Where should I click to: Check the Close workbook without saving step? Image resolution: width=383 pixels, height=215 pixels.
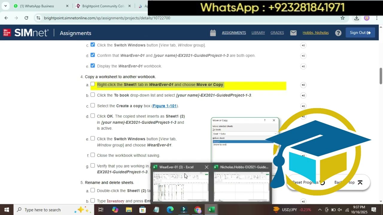point(92,155)
